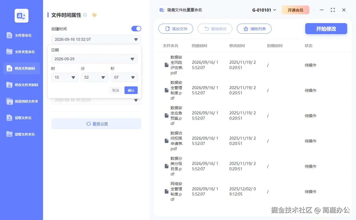The image size is (356, 220).
Task: Click the 拍摄时间 column header
Action: click(x=275, y=46)
